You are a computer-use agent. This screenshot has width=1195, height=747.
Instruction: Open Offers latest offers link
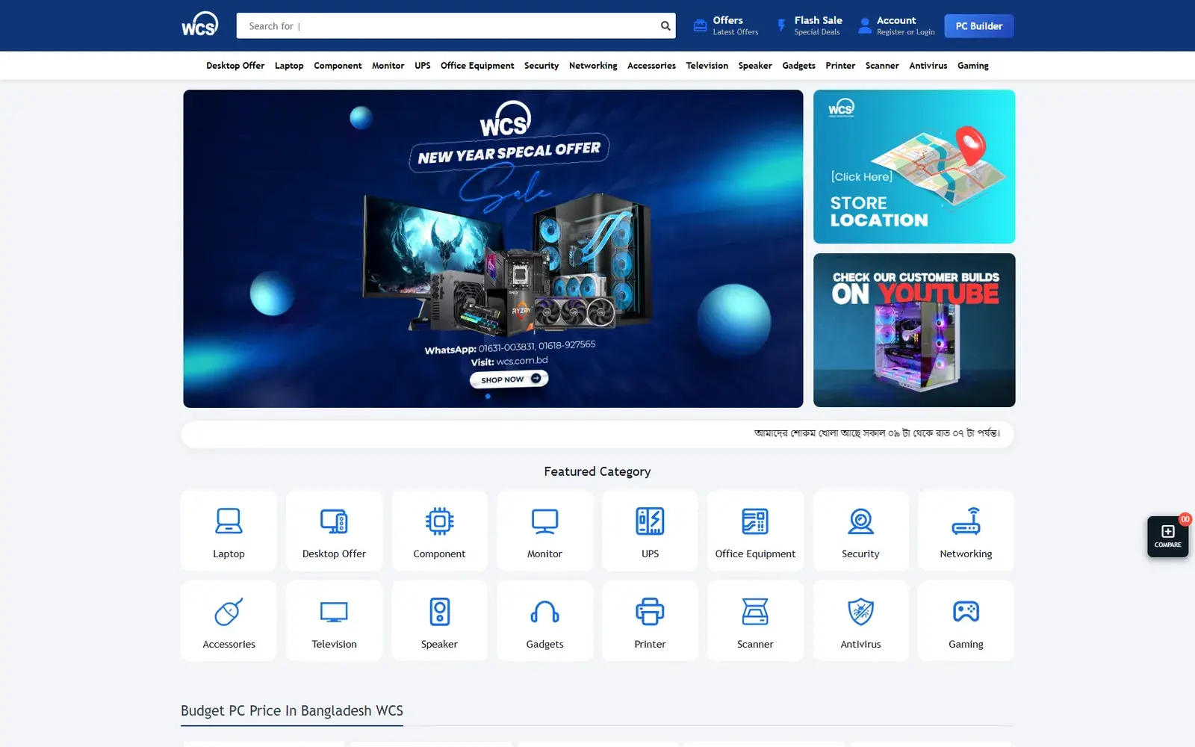[725, 26]
